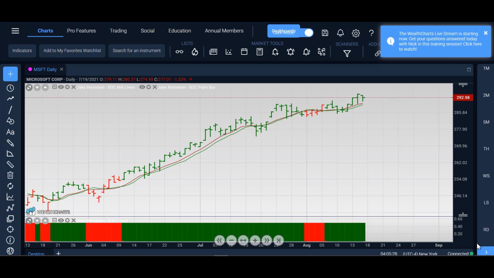Open settings for 8OC Paint Bar
The height and width of the screenshot is (278, 494).
148,87
